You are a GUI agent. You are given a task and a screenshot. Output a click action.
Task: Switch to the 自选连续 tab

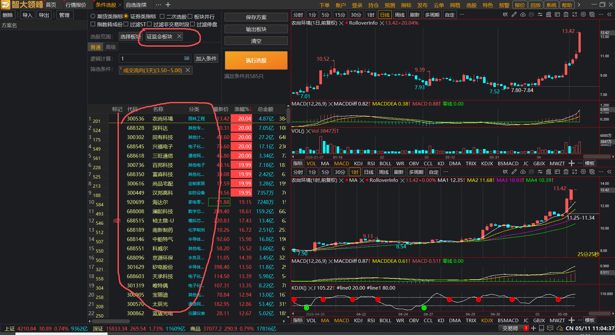[136, 5]
